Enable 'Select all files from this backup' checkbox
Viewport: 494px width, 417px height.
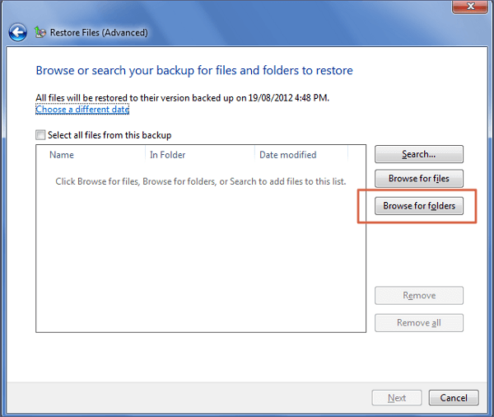(x=41, y=135)
